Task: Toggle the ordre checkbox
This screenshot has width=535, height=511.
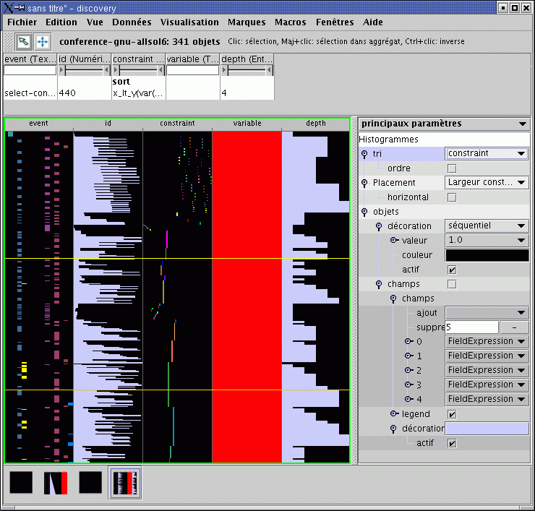Action: (x=452, y=168)
